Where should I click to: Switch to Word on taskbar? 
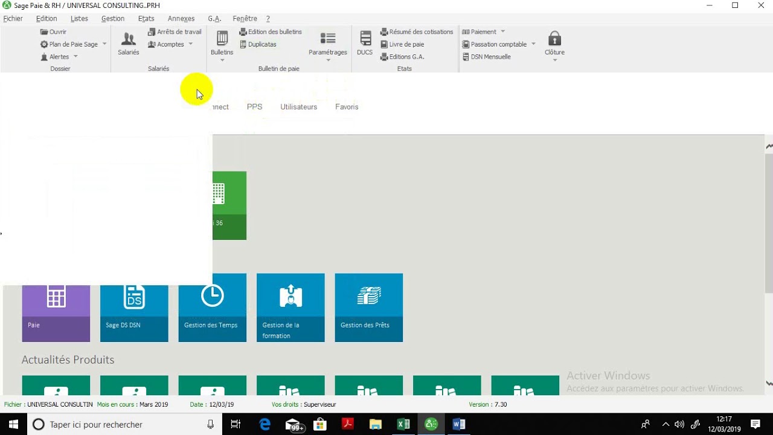(x=459, y=425)
